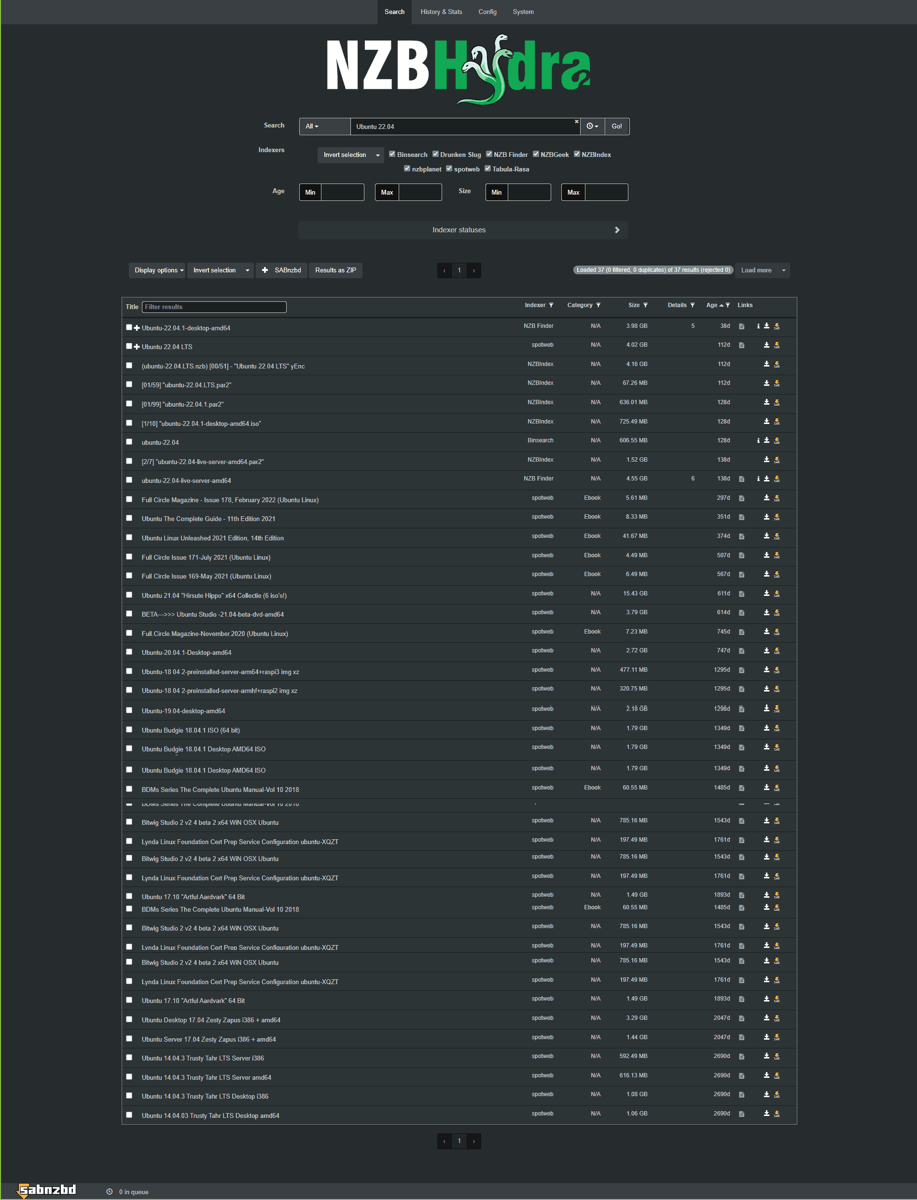
Task: Open Category column filter icon
Action: (x=598, y=305)
